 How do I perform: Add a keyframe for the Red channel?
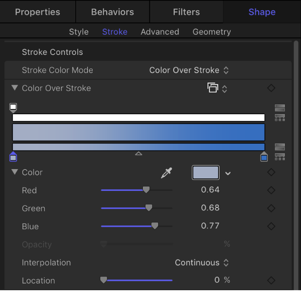point(272,190)
